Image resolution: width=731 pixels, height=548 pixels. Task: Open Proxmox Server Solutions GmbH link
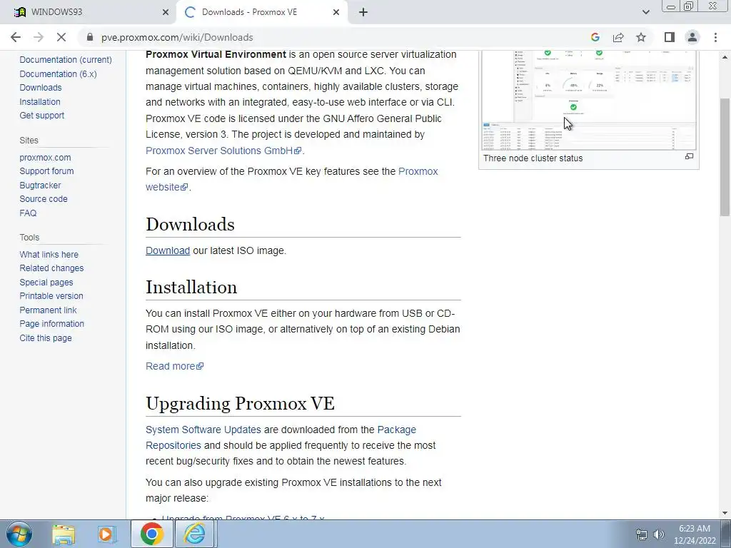coord(223,151)
